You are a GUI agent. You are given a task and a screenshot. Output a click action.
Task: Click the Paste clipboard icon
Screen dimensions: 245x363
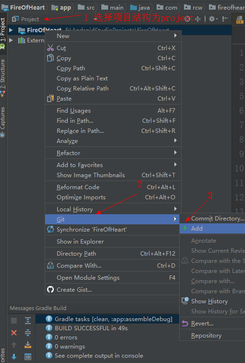[x=50, y=98]
